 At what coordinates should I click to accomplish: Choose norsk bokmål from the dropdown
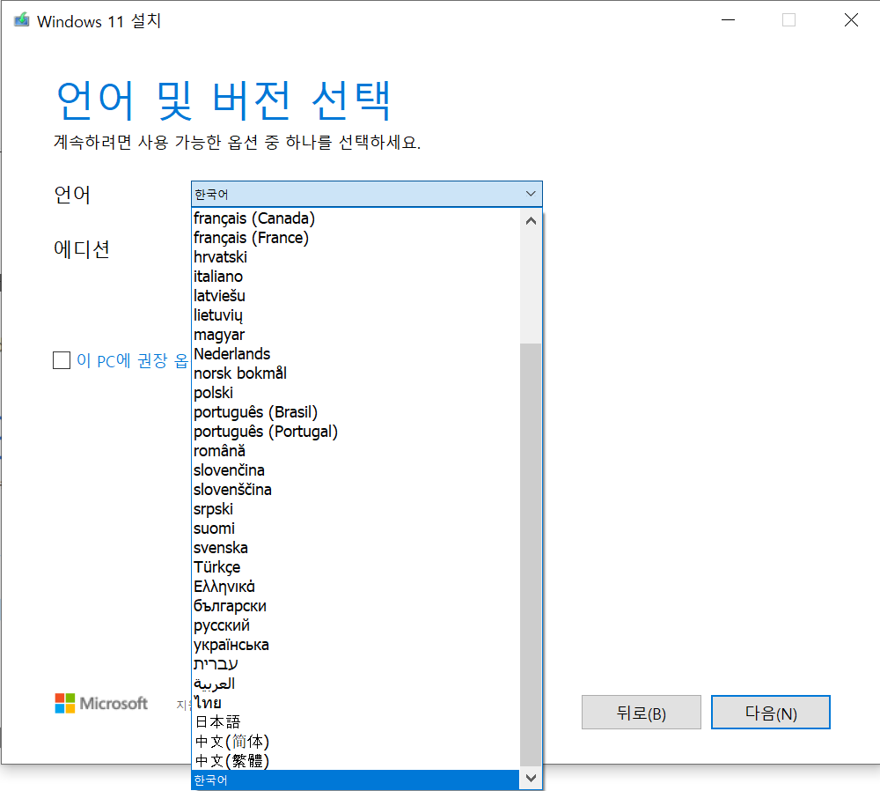click(356, 373)
